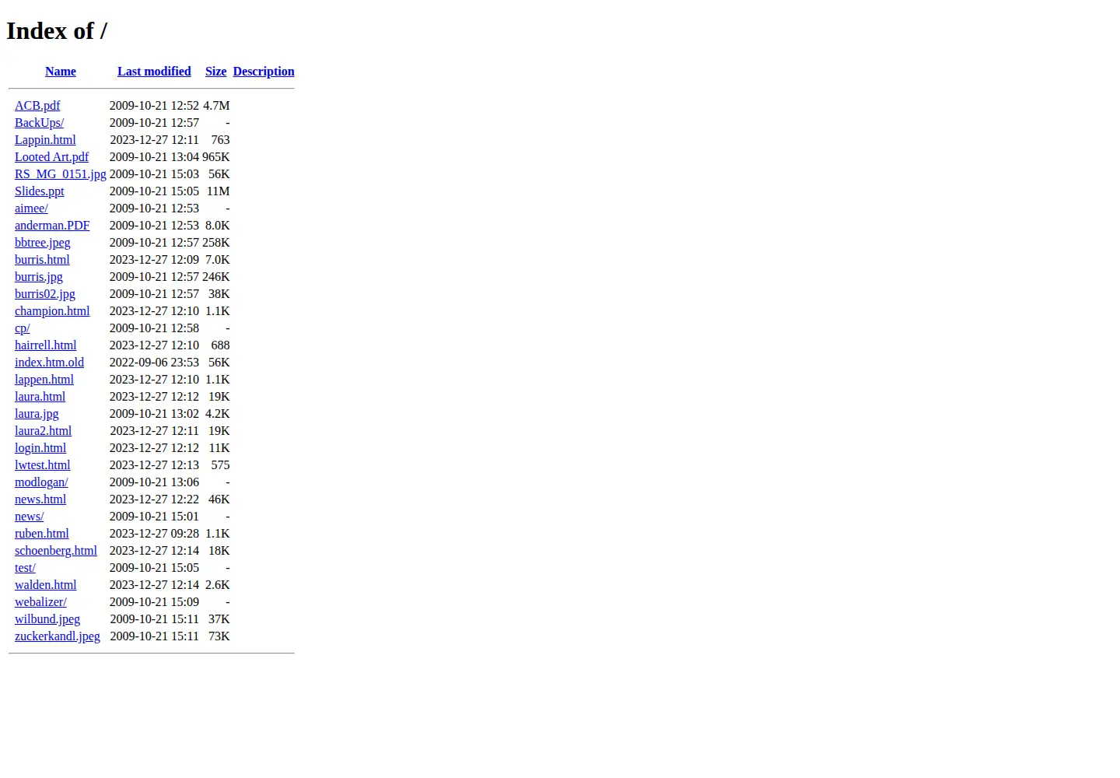Open the BackUps/ directory
This screenshot has height=778, width=1120.
pos(39,123)
